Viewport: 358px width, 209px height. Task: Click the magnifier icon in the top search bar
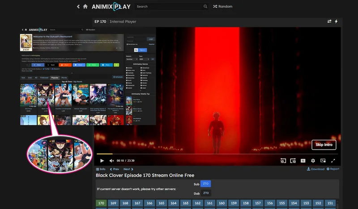[205, 6]
